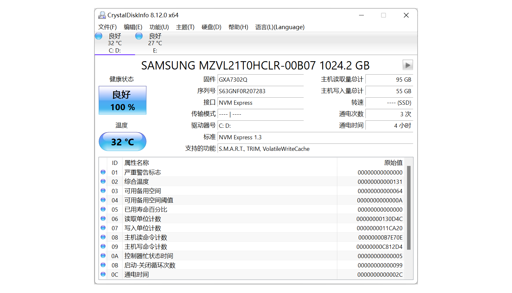Click the SMART list vertical scrollbar thumb
The width and height of the screenshot is (512, 293).
pyautogui.click(x=409, y=208)
